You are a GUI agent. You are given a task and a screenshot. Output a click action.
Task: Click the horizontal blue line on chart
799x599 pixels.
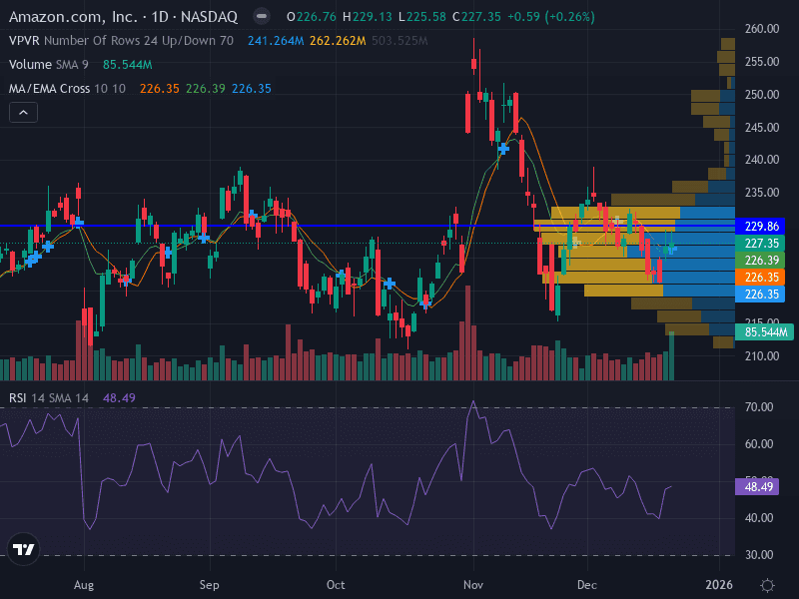click(367, 226)
